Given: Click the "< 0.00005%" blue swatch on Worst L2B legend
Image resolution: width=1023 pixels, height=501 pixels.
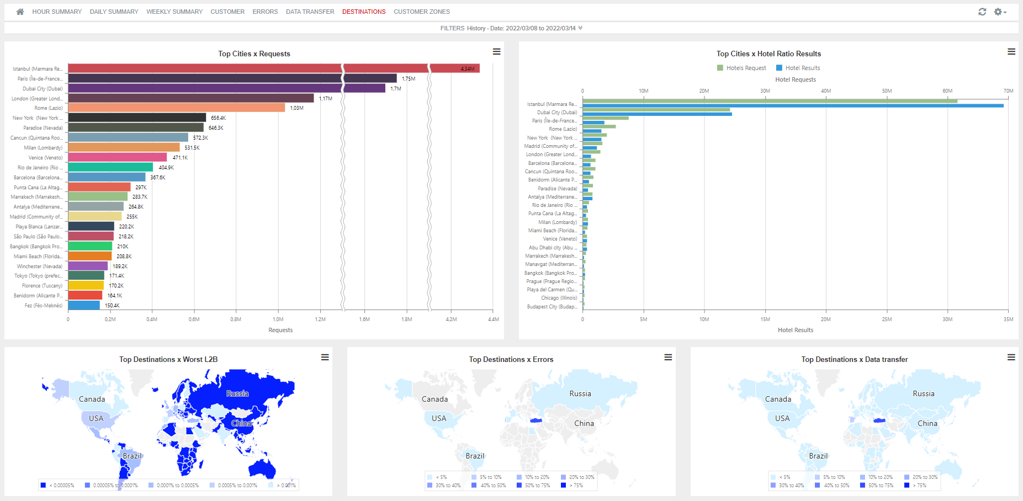Looking at the screenshot, I should point(43,485).
